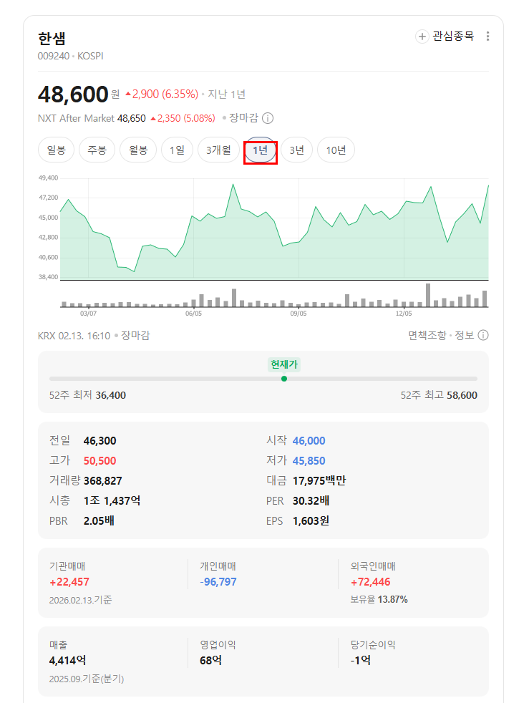Switch chart to 1년 period
The image size is (529, 703).
260,150
